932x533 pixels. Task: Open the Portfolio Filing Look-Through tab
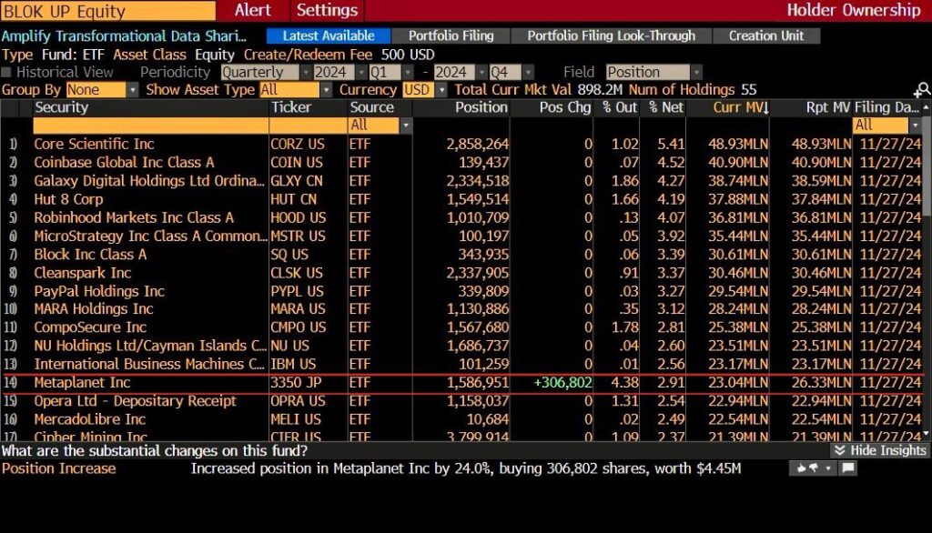point(611,36)
